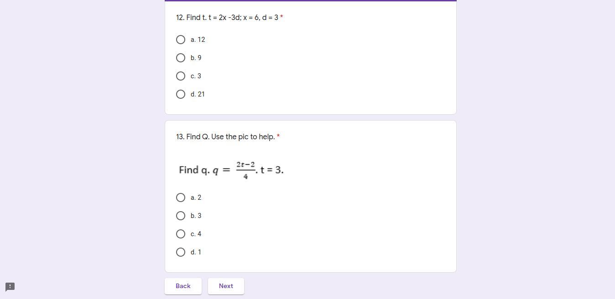Click the purple bar atop the form card
Image resolution: width=615 pixels, height=299 pixels.
(x=311, y=0)
